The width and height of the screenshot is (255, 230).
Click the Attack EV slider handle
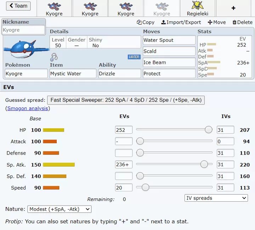pos(140,141)
